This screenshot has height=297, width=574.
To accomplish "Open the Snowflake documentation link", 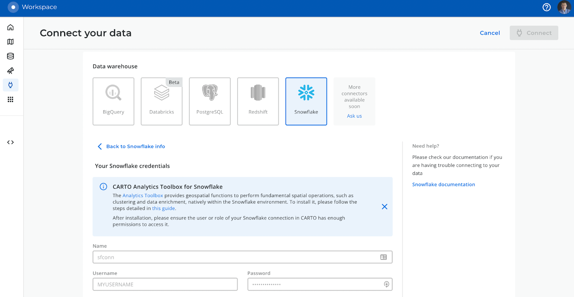I will [x=443, y=184].
